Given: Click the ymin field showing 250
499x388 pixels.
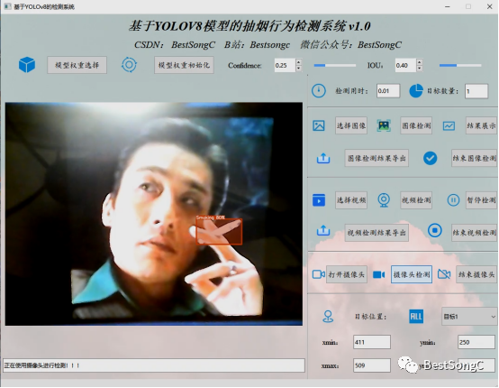Looking at the screenshot, I should tap(476, 342).
